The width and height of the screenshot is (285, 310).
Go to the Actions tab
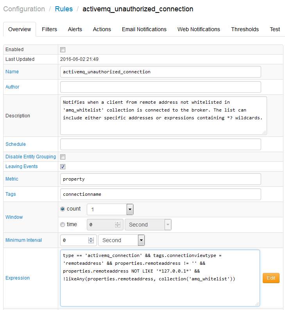click(x=102, y=29)
